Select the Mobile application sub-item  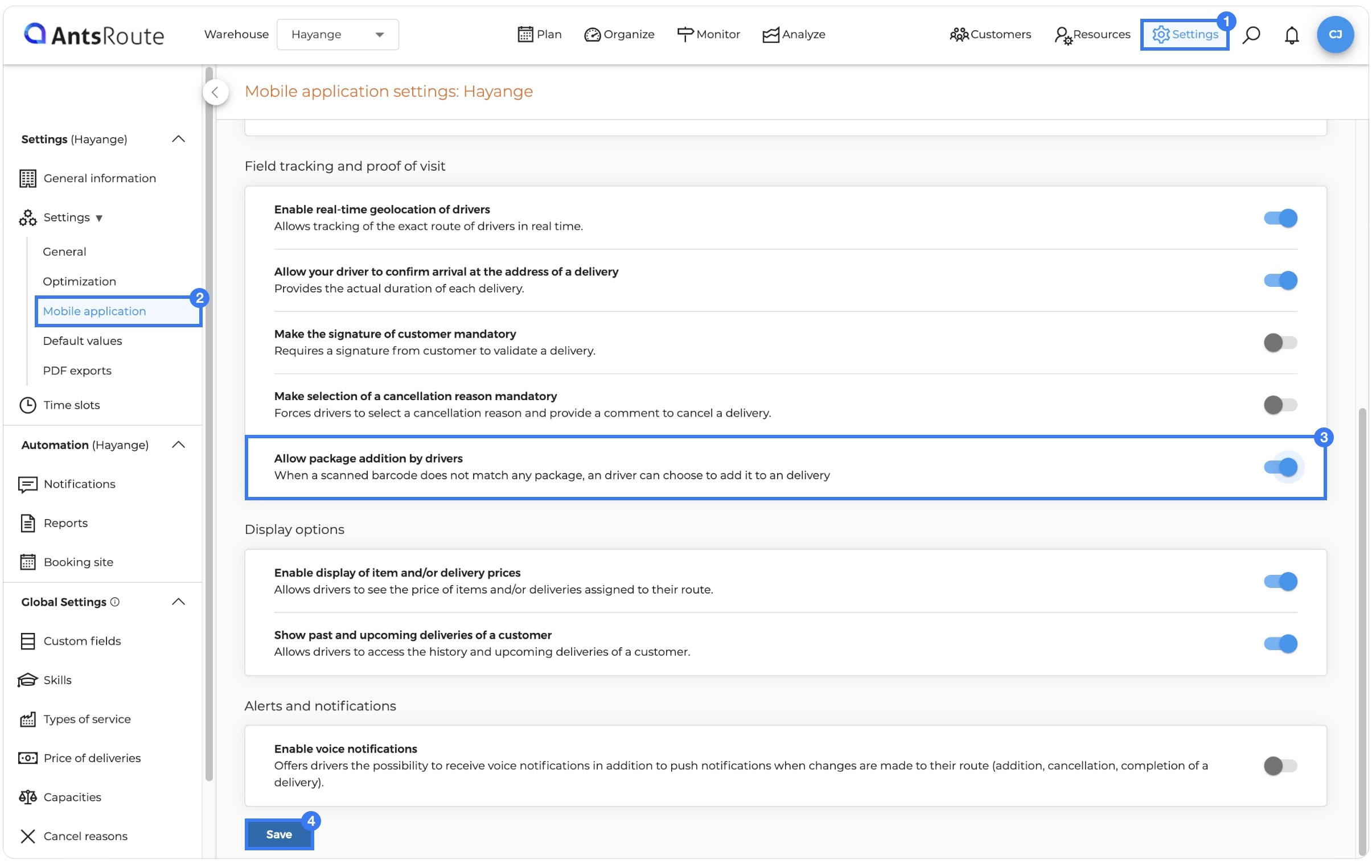click(x=118, y=311)
